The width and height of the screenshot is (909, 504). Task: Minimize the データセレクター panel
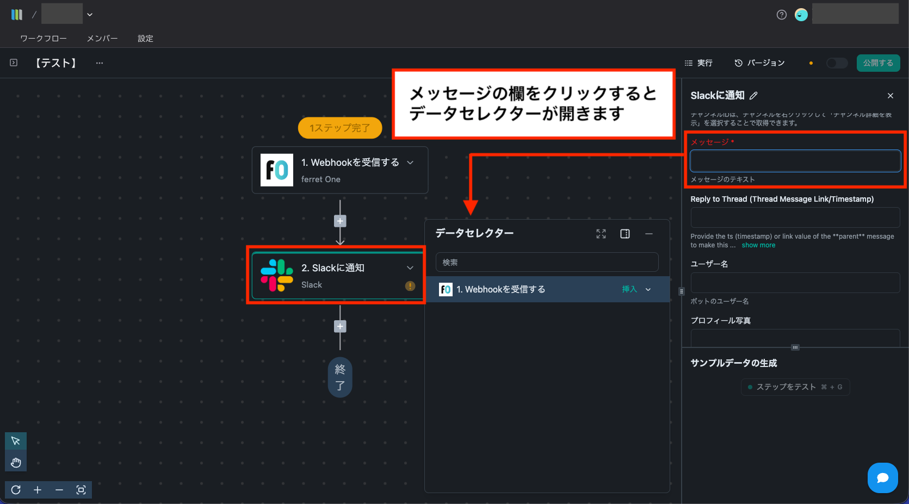[649, 234]
